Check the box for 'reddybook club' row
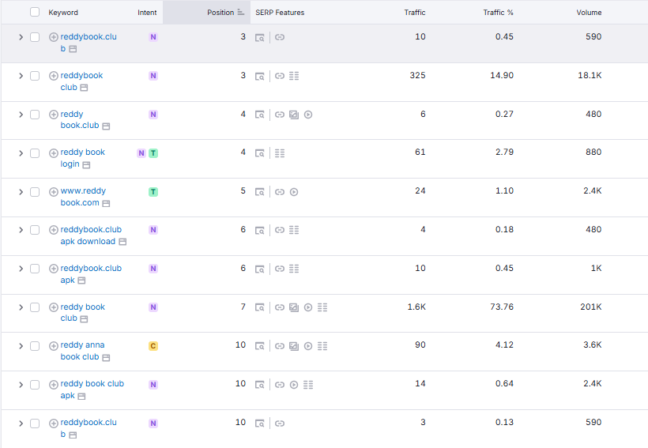The height and width of the screenshot is (448, 648). point(35,76)
